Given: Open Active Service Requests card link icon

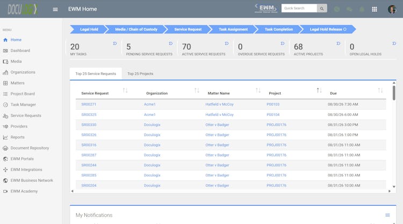Looking at the screenshot, I should tap(226, 43).
